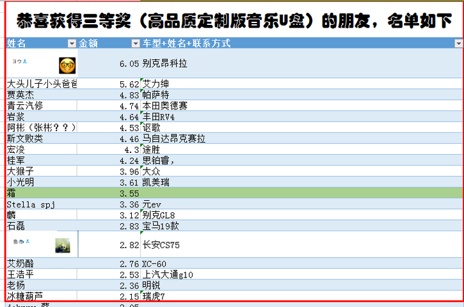Screen dimensions: 464x307
Task: Select the car cell 大众
Action: (302, 171)
